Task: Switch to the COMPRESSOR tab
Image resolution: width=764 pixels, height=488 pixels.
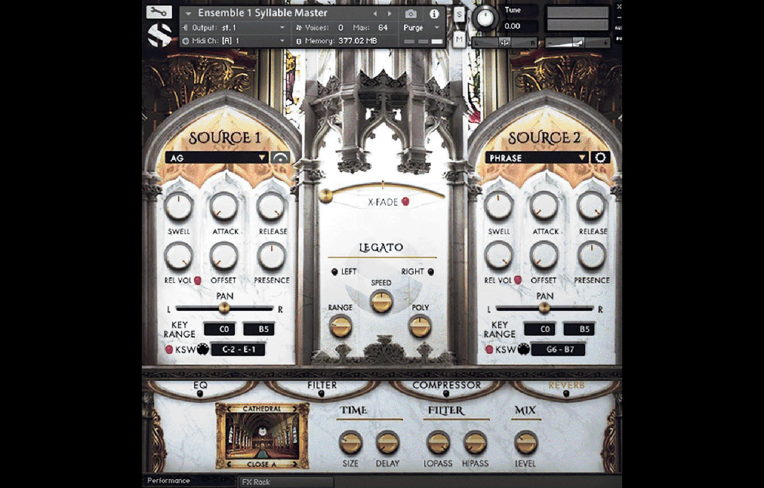Action: click(x=446, y=385)
